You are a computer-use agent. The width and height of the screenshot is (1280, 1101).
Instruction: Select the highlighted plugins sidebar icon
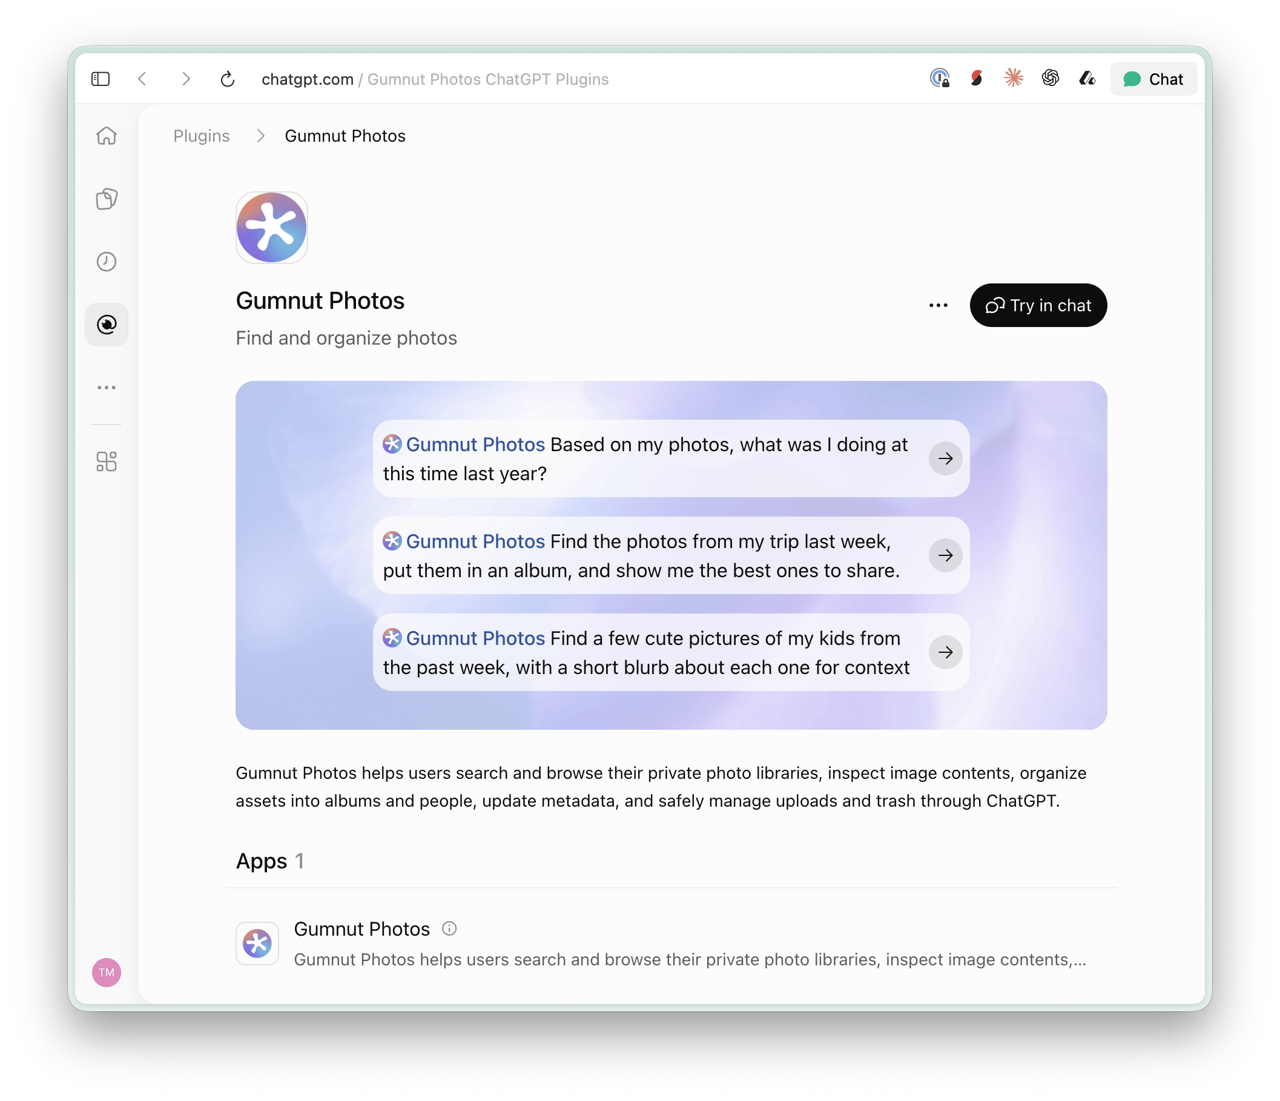(106, 325)
